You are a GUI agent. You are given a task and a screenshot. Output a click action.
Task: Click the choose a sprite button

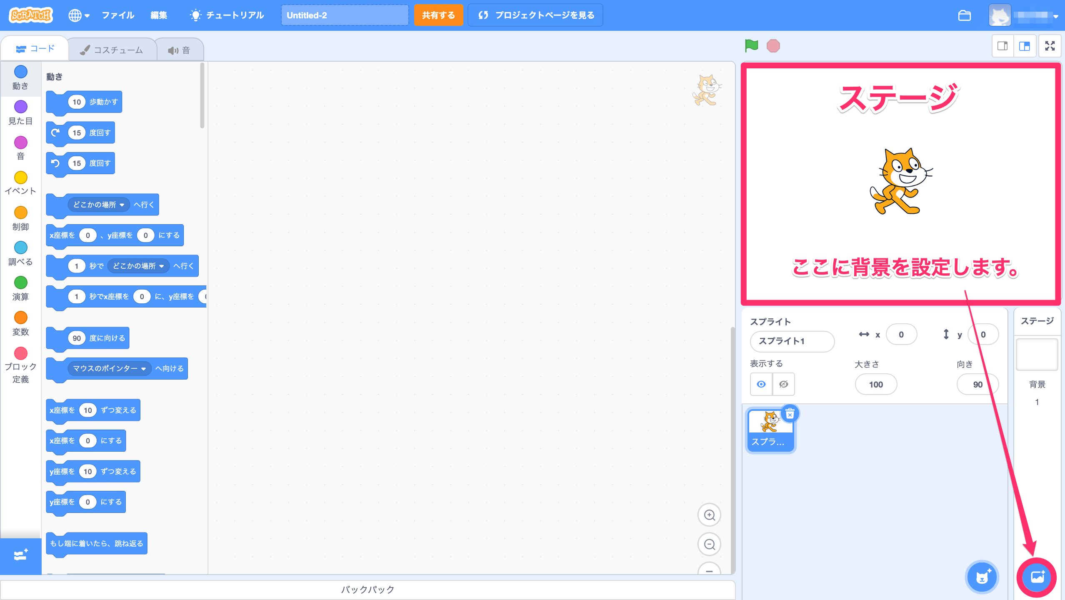982,577
